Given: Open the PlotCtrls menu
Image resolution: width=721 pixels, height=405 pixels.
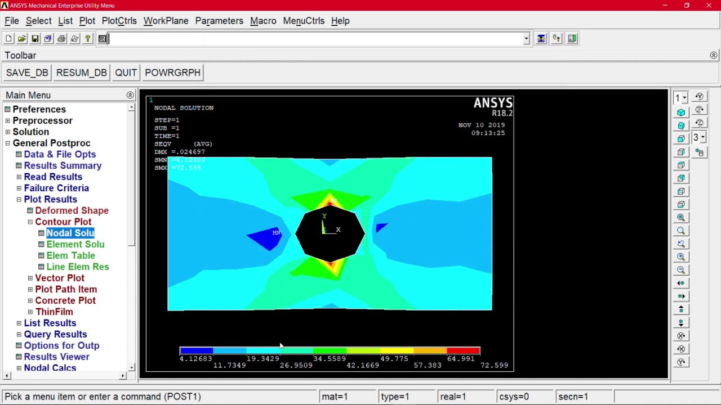Looking at the screenshot, I should coord(119,21).
